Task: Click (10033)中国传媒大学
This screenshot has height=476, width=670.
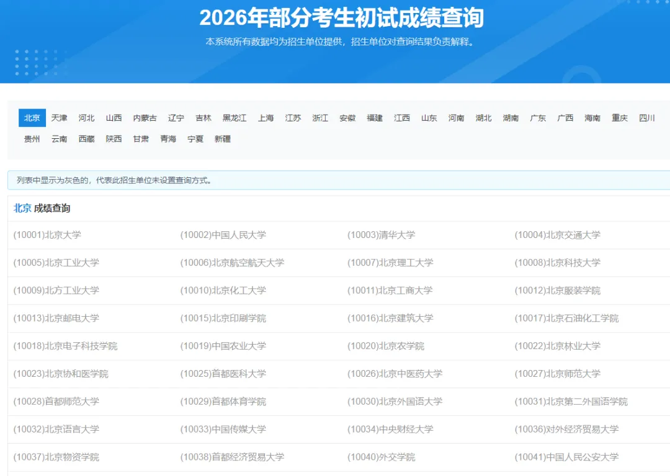Action: 223,429
